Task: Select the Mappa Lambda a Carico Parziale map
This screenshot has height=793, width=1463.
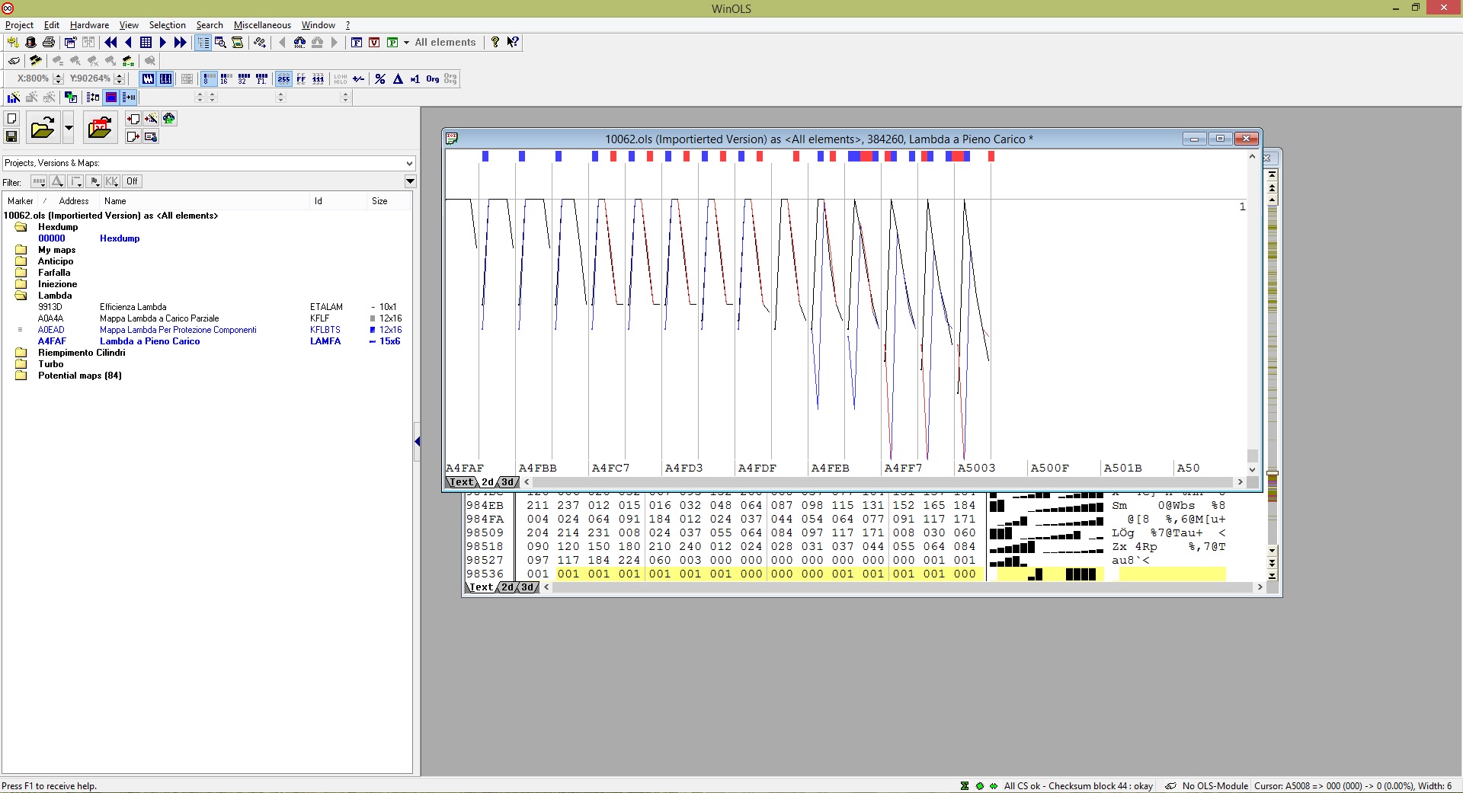Action: [159, 318]
